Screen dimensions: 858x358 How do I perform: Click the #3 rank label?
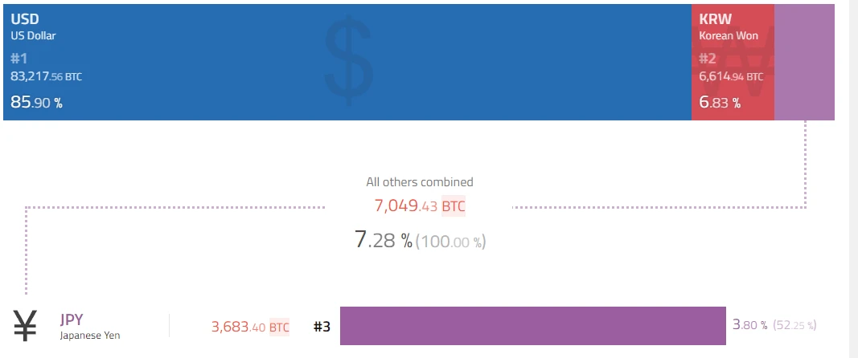(322, 327)
